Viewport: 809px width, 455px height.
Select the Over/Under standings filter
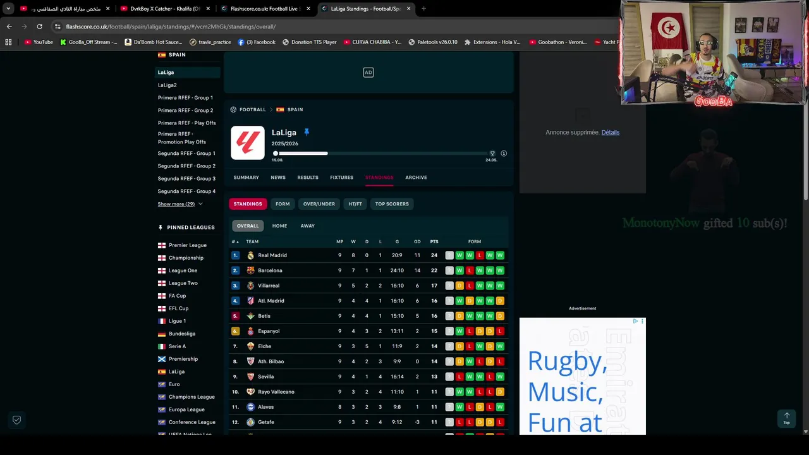pyautogui.click(x=319, y=204)
